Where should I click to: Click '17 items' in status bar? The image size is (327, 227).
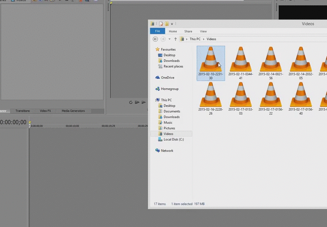(160, 204)
